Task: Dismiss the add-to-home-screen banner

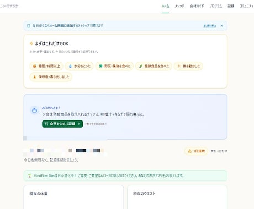Action: [x=222, y=26]
